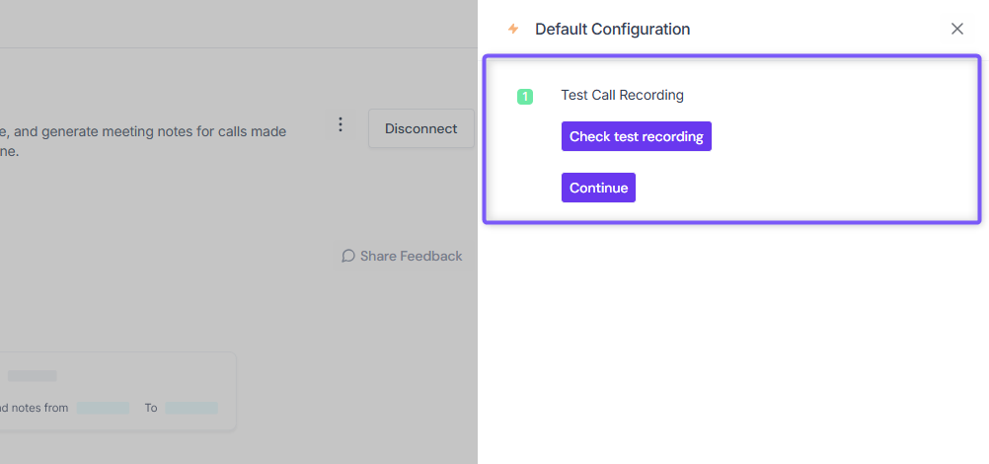Disconnect the integration
Image resolution: width=989 pixels, height=464 pixels.
coord(420,128)
